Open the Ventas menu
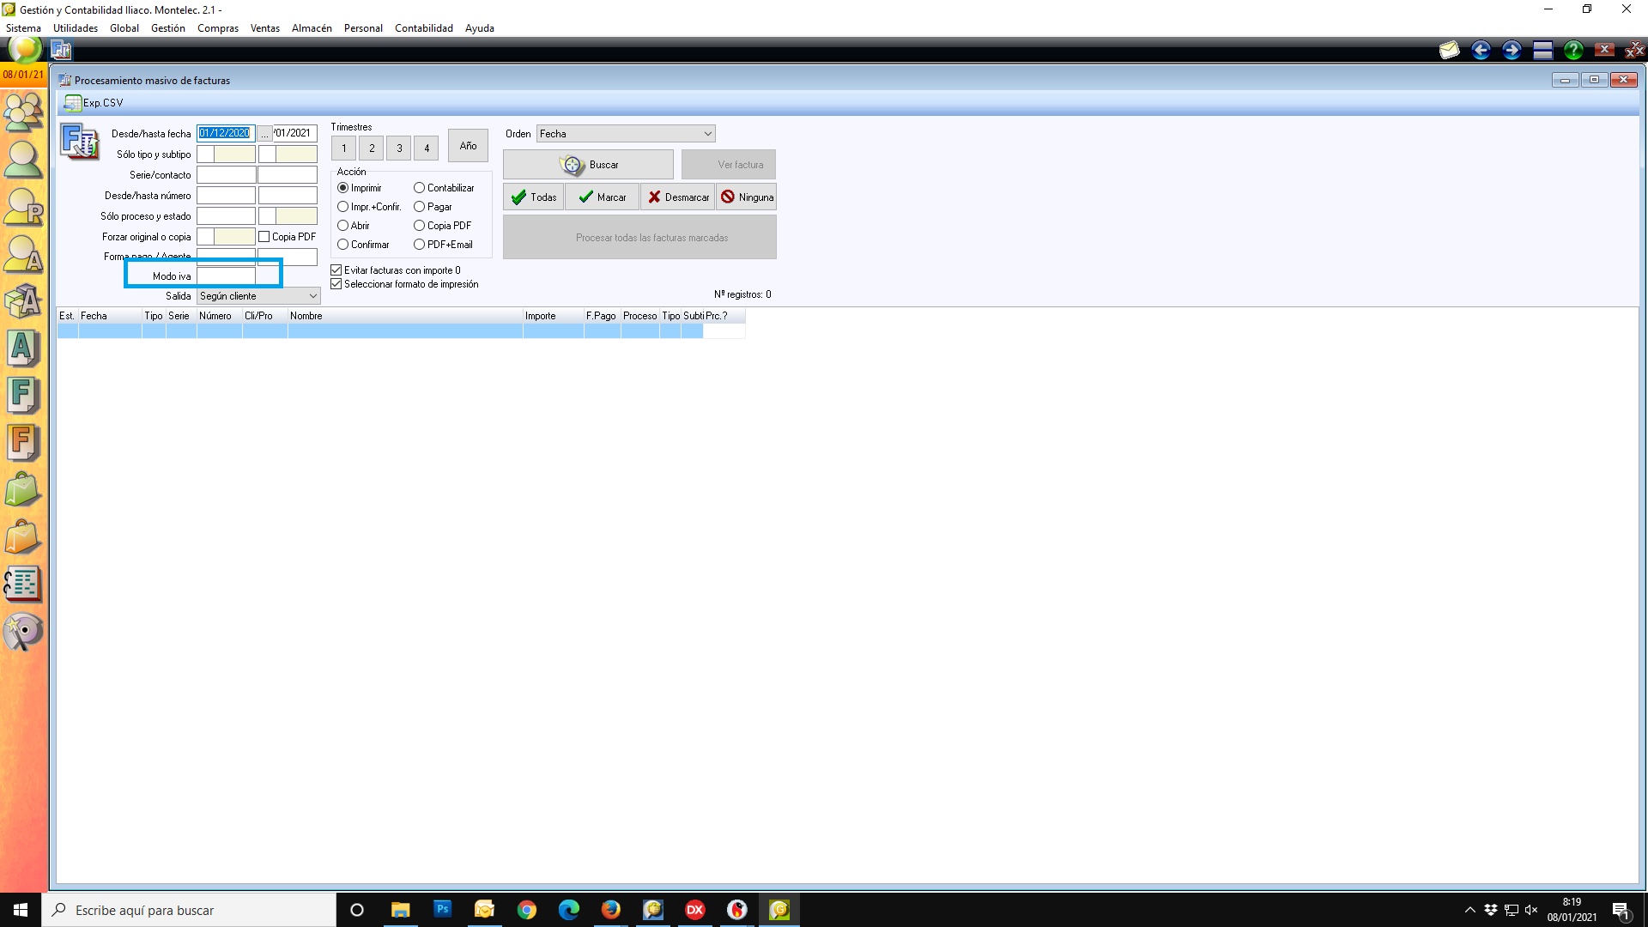The image size is (1648, 927). pos(265,28)
